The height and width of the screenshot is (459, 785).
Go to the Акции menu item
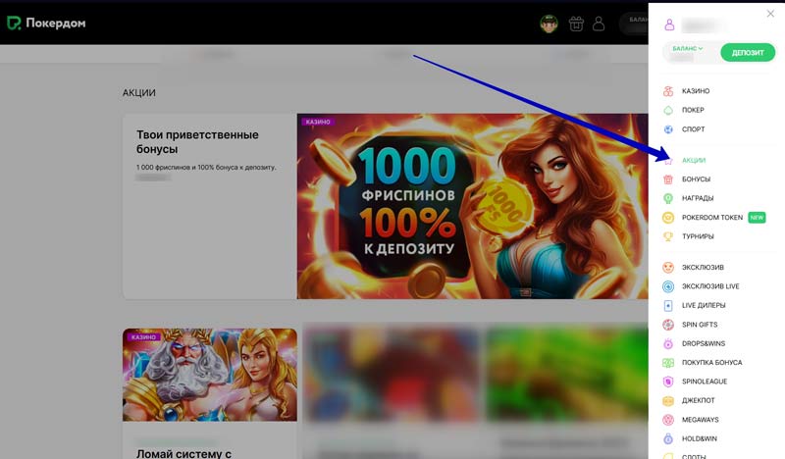click(x=694, y=160)
